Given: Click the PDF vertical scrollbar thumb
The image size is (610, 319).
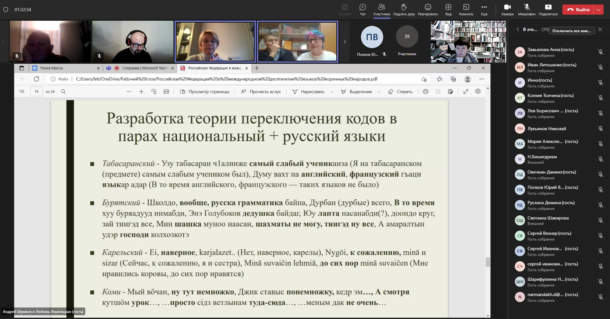Looking at the screenshot, I should (488, 262).
